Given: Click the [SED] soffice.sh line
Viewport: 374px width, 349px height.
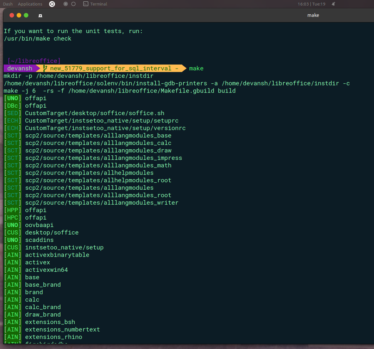Looking at the screenshot, I should point(84,113).
